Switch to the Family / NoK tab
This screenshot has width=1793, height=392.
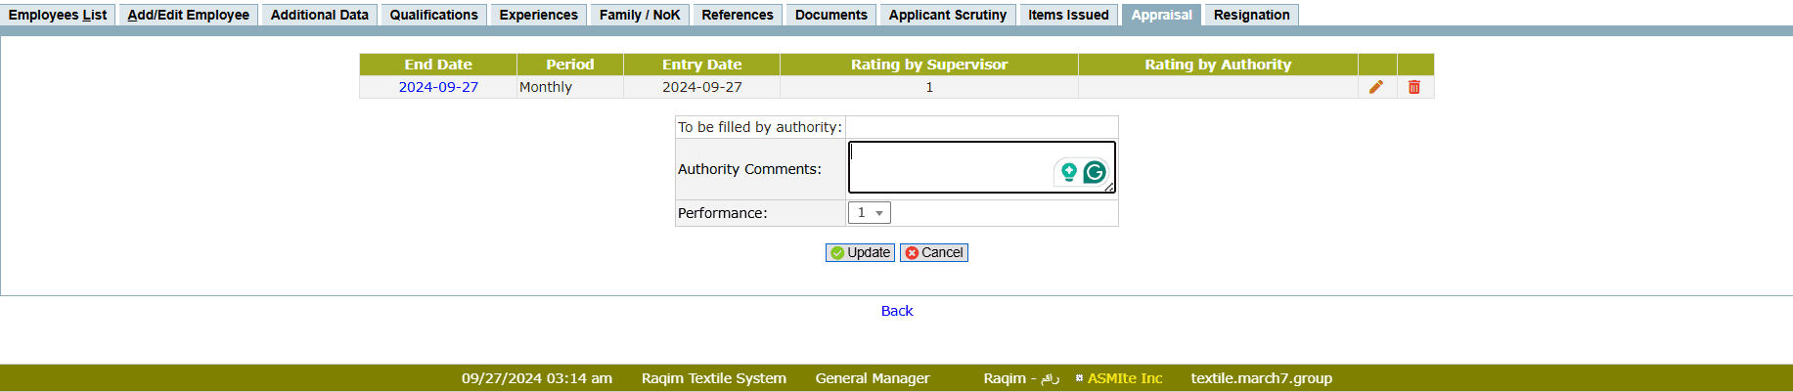pyautogui.click(x=640, y=15)
